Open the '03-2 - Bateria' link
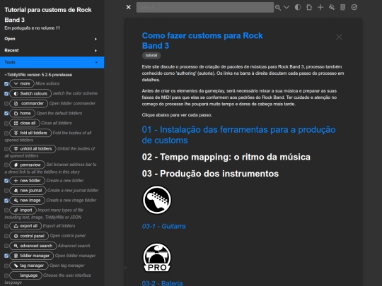The width and height of the screenshot is (382, 286). point(162,283)
